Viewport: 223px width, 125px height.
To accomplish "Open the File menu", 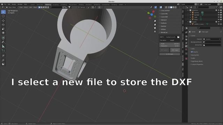I will tap(5, 5).
